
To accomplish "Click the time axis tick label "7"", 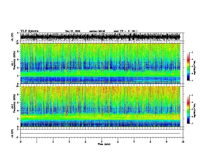I will pyautogui.click(x=134, y=142).
